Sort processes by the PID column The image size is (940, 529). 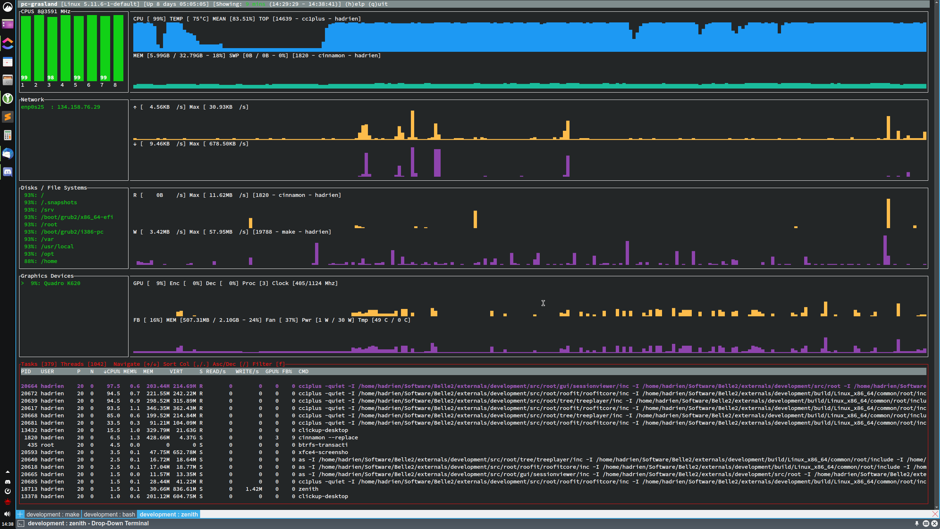(x=26, y=371)
